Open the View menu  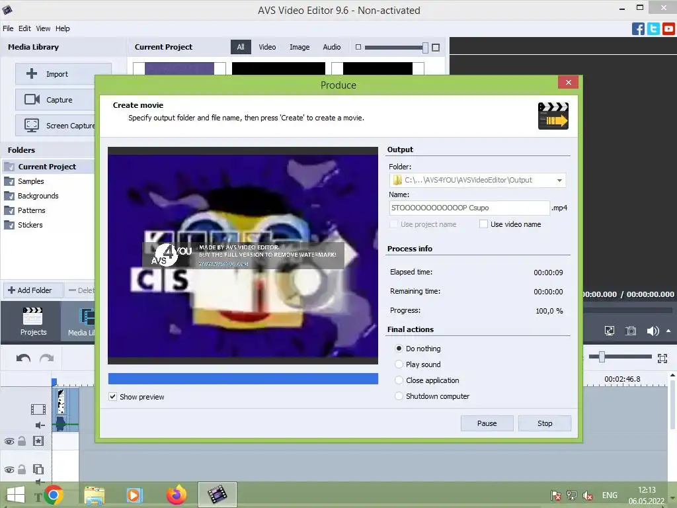click(x=43, y=28)
